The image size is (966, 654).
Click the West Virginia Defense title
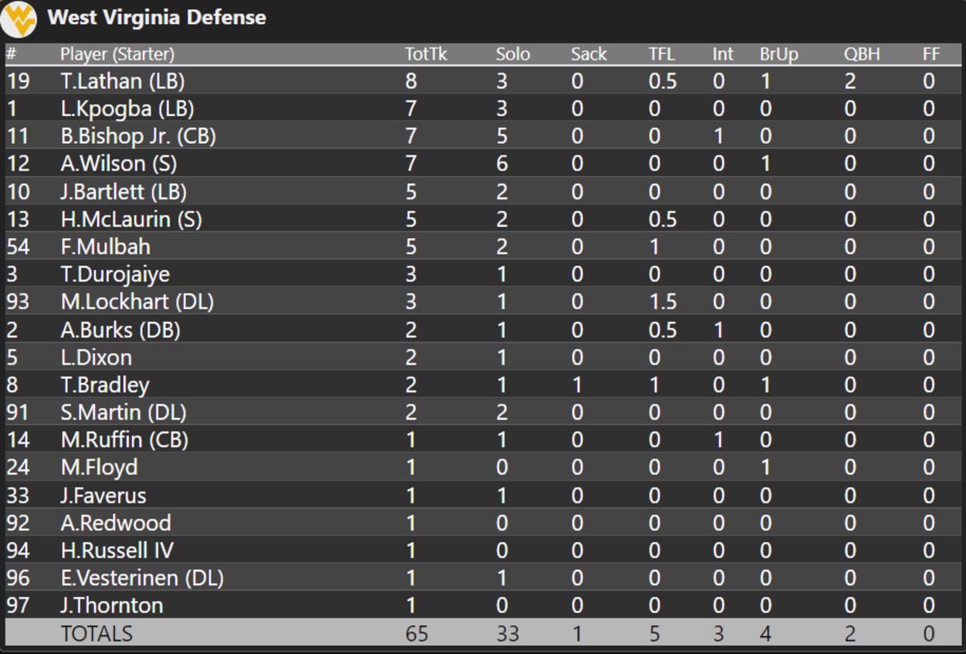coord(157,17)
